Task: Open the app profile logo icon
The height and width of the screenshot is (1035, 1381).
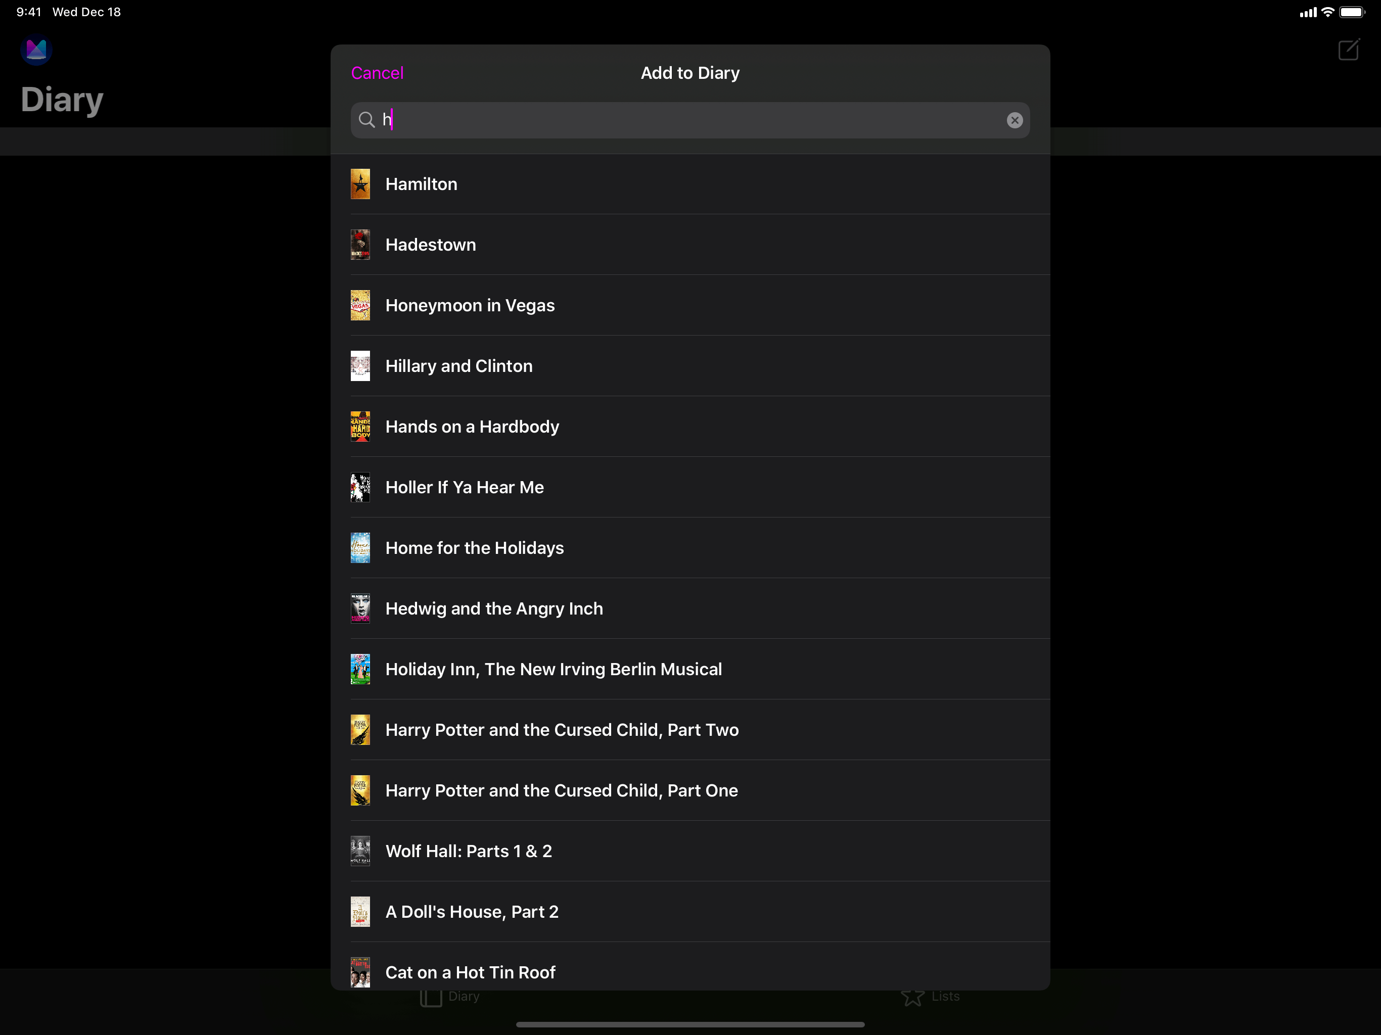Action: coord(36,50)
